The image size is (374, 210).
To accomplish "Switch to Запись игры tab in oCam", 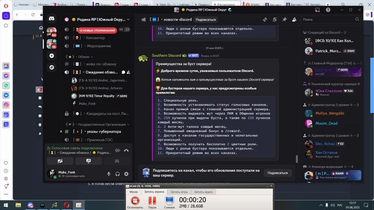I will point(179,192).
